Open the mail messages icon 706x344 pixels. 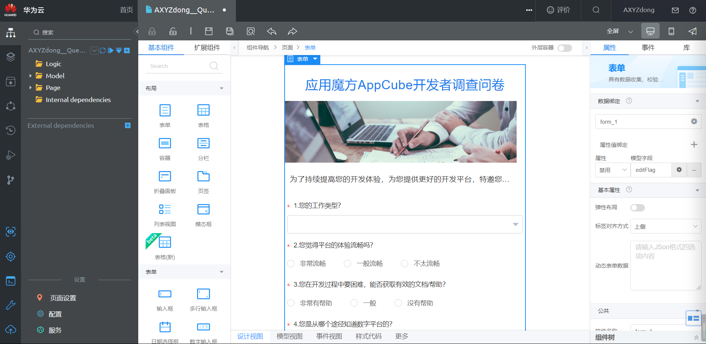tap(675, 10)
